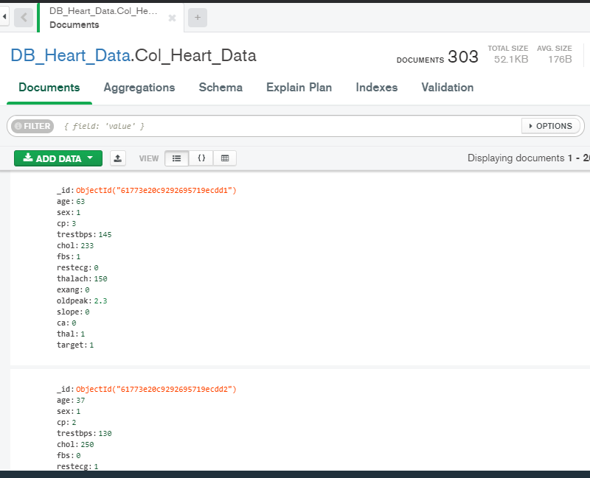Image resolution: width=590 pixels, height=478 pixels.
Task: Switch to the Aggregations tab
Action: [x=139, y=87]
